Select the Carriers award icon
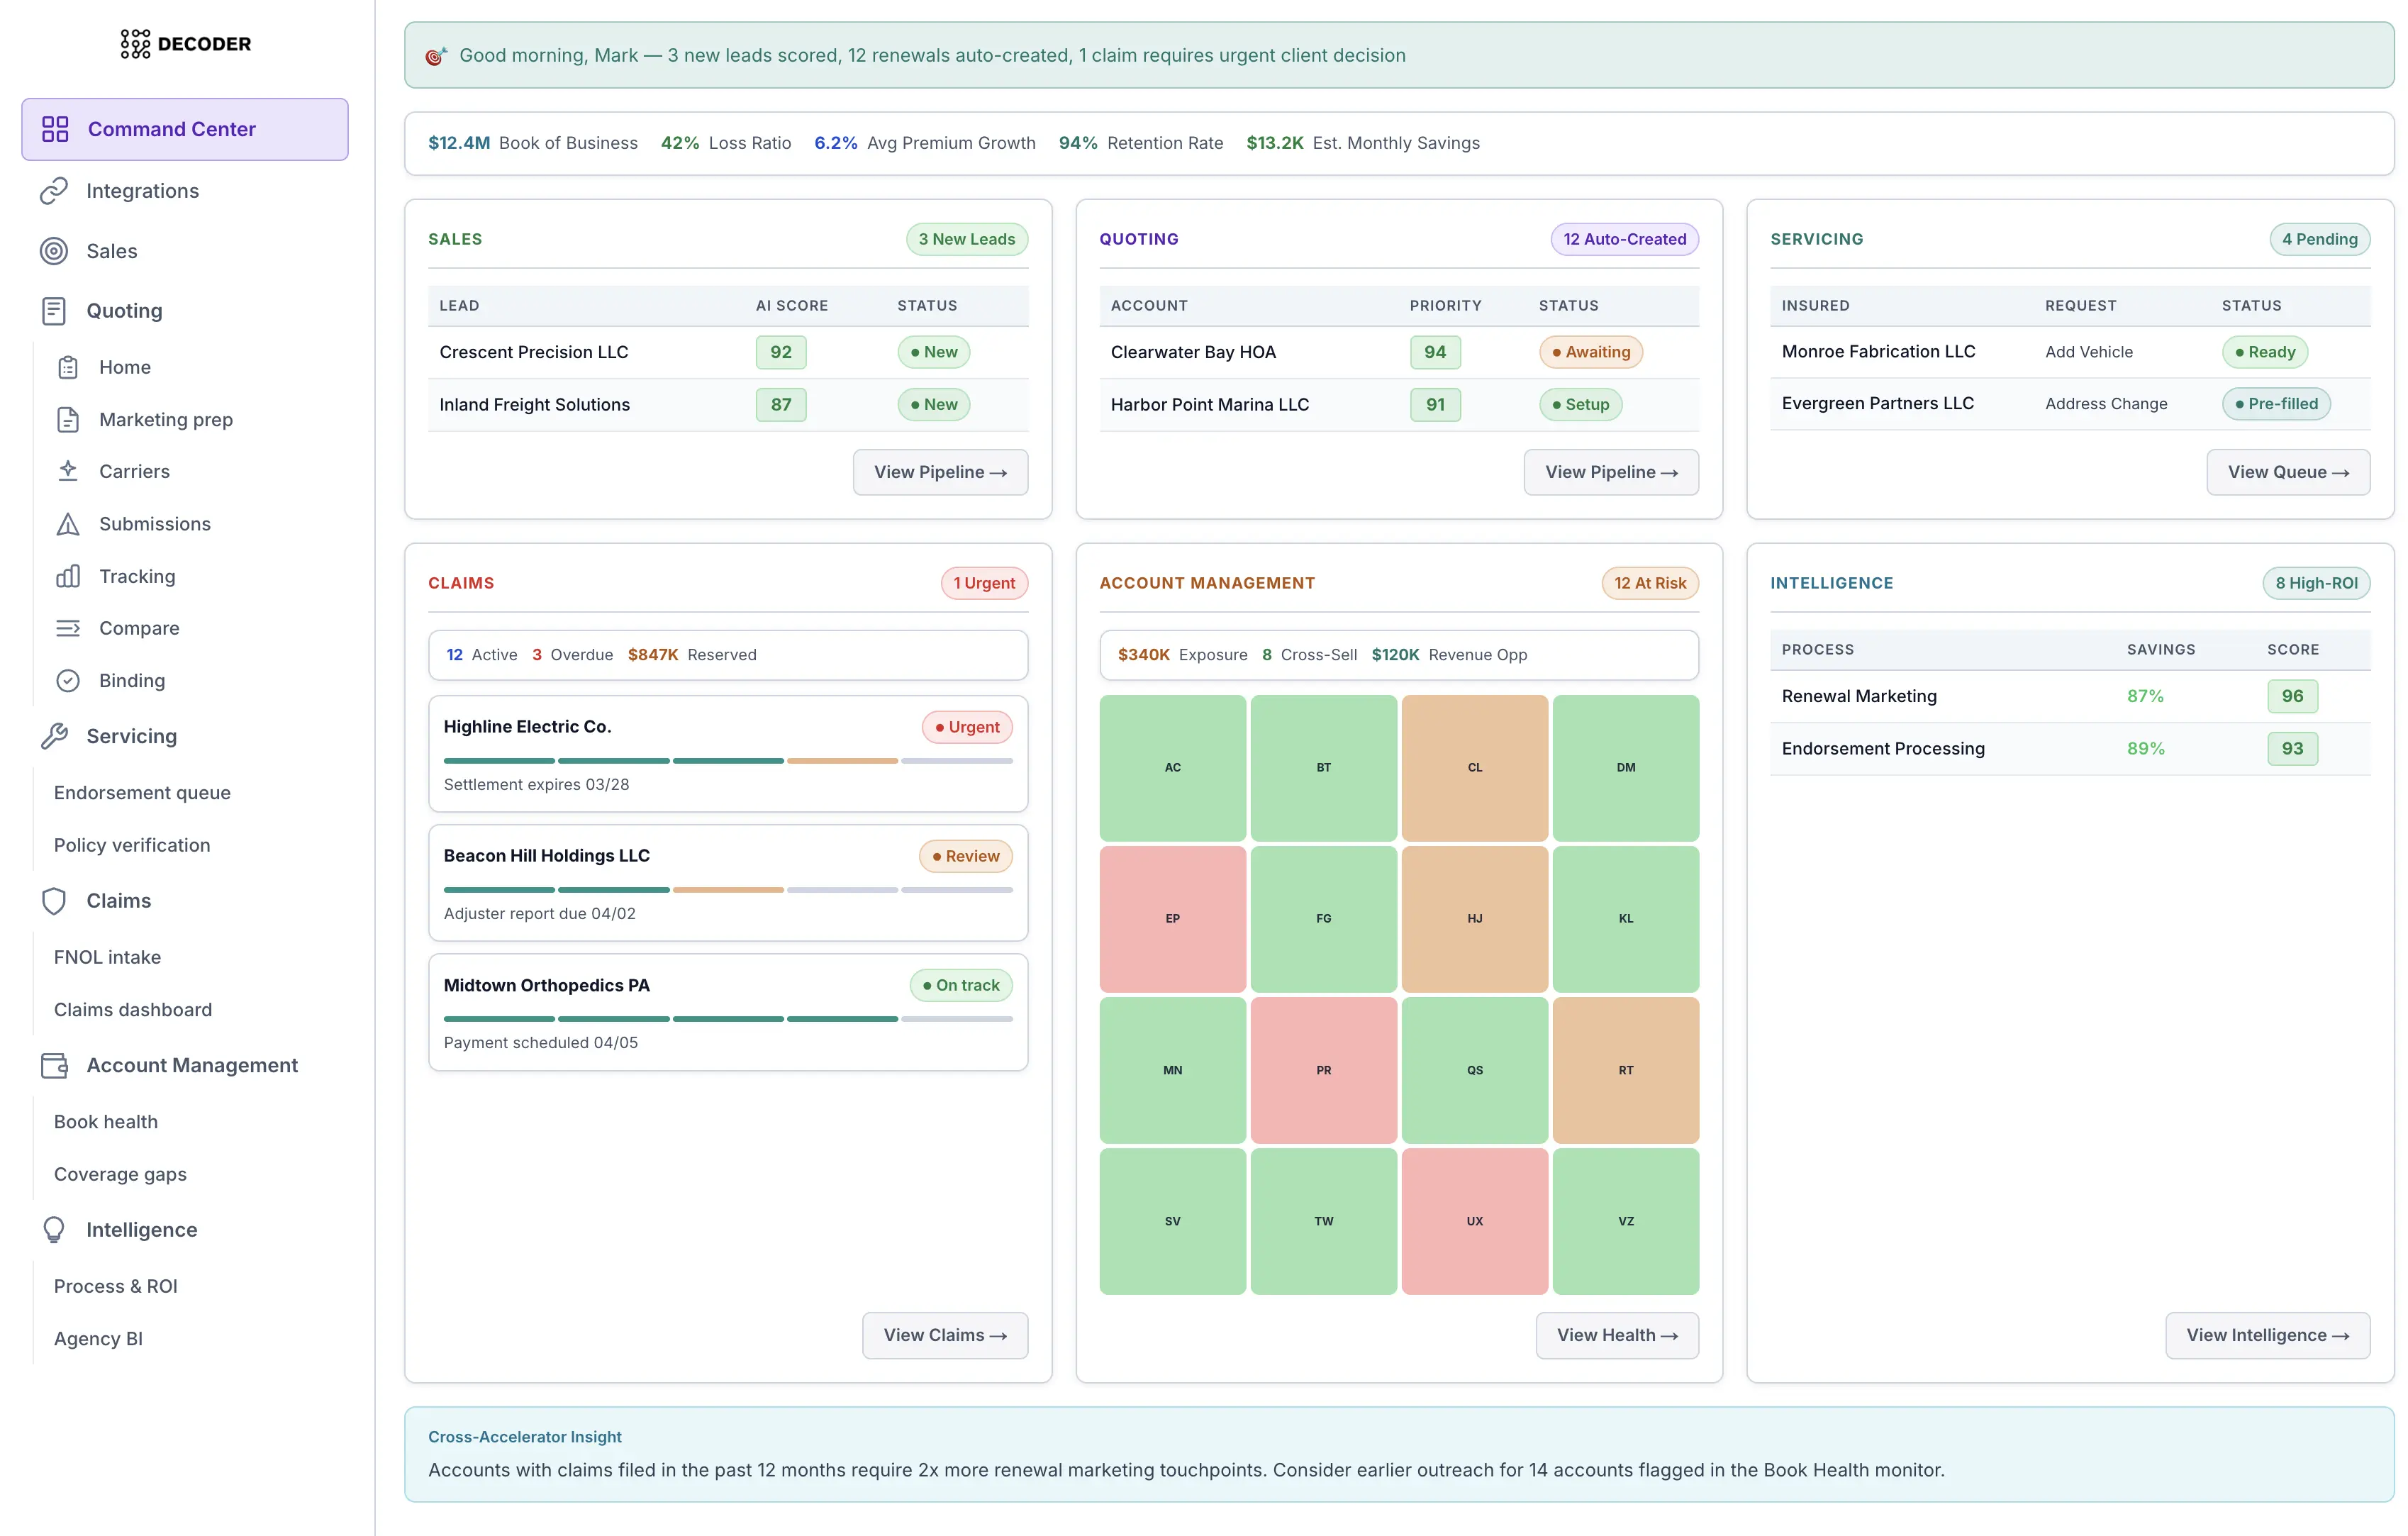The image size is (2408, 1536). [67, 471]
